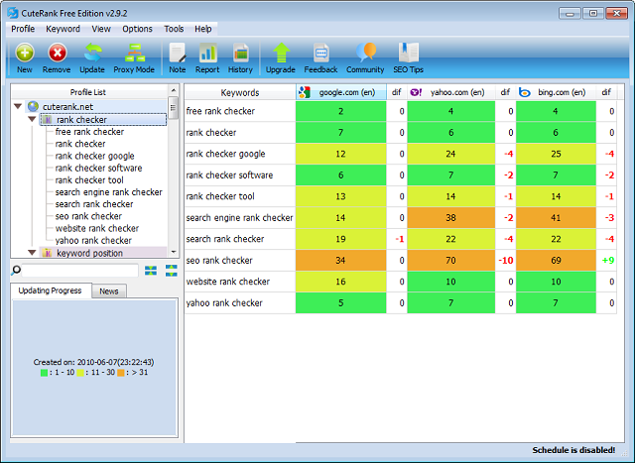The width and height of the screenshot is (635, 463).
Task: Click the Profile List scrollbar down arrow
Action: click(x=174, y=252)
